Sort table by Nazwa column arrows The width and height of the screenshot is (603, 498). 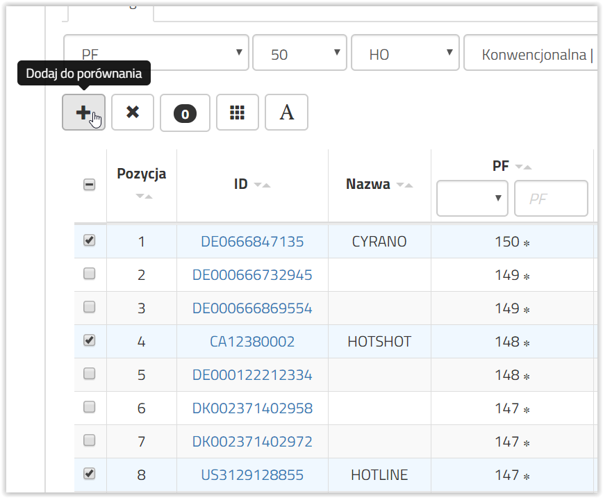tap(404, 185)
